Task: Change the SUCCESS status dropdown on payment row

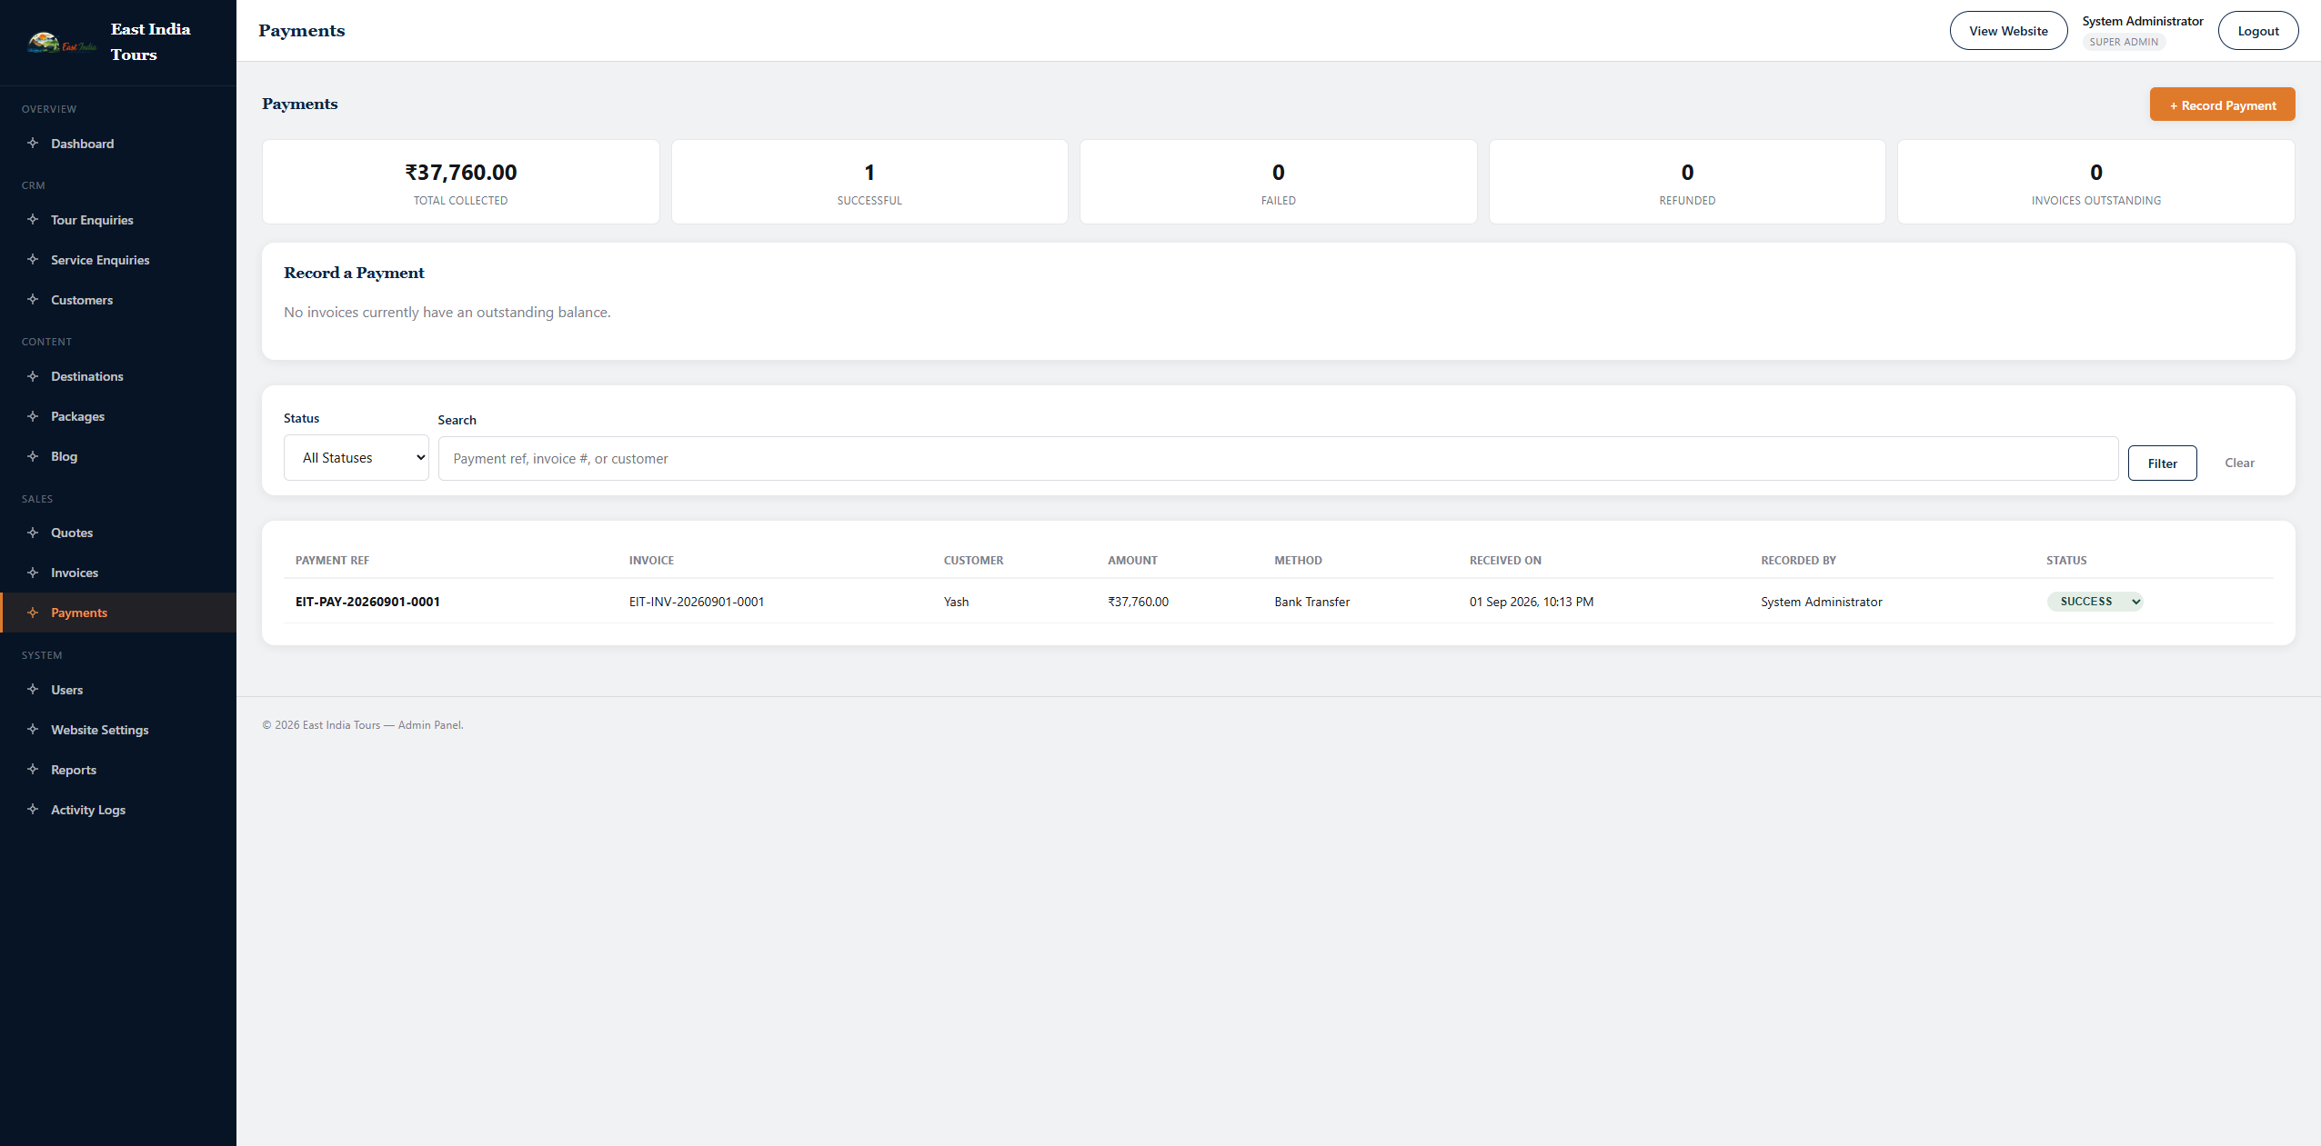Action: click(2095, 602)
